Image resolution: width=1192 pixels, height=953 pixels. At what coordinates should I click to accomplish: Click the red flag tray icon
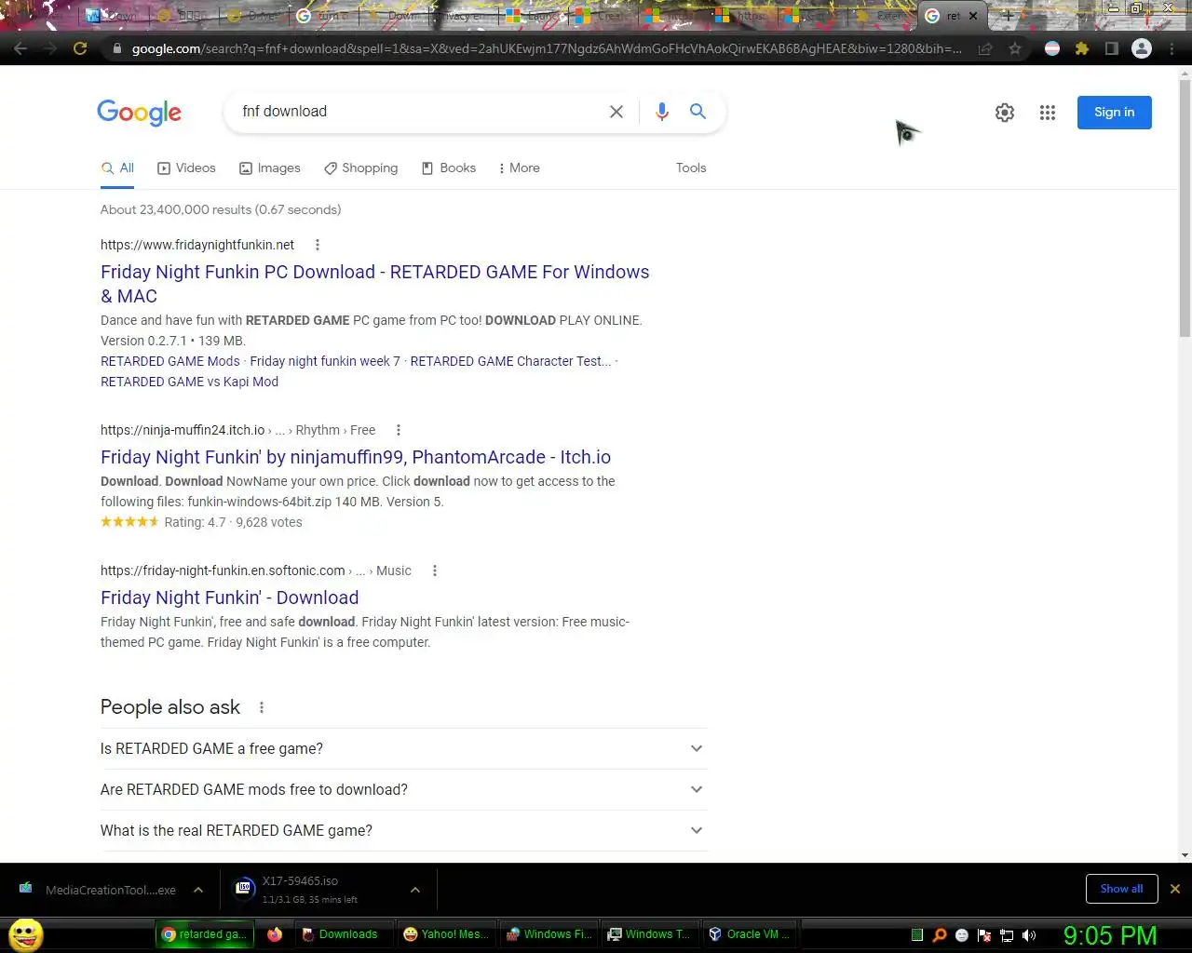click(984, 935)
